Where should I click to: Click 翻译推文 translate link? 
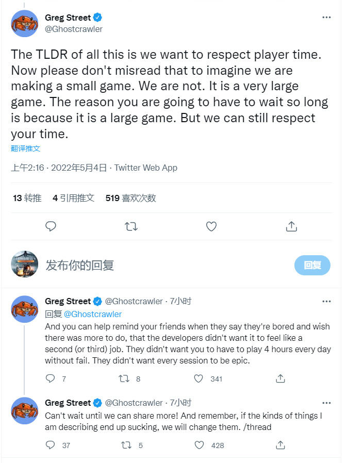(25, 148)
